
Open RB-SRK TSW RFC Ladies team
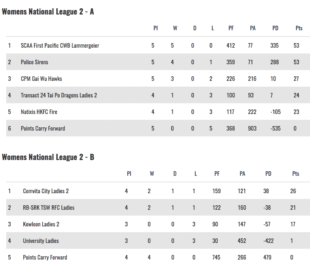(48, 208)
